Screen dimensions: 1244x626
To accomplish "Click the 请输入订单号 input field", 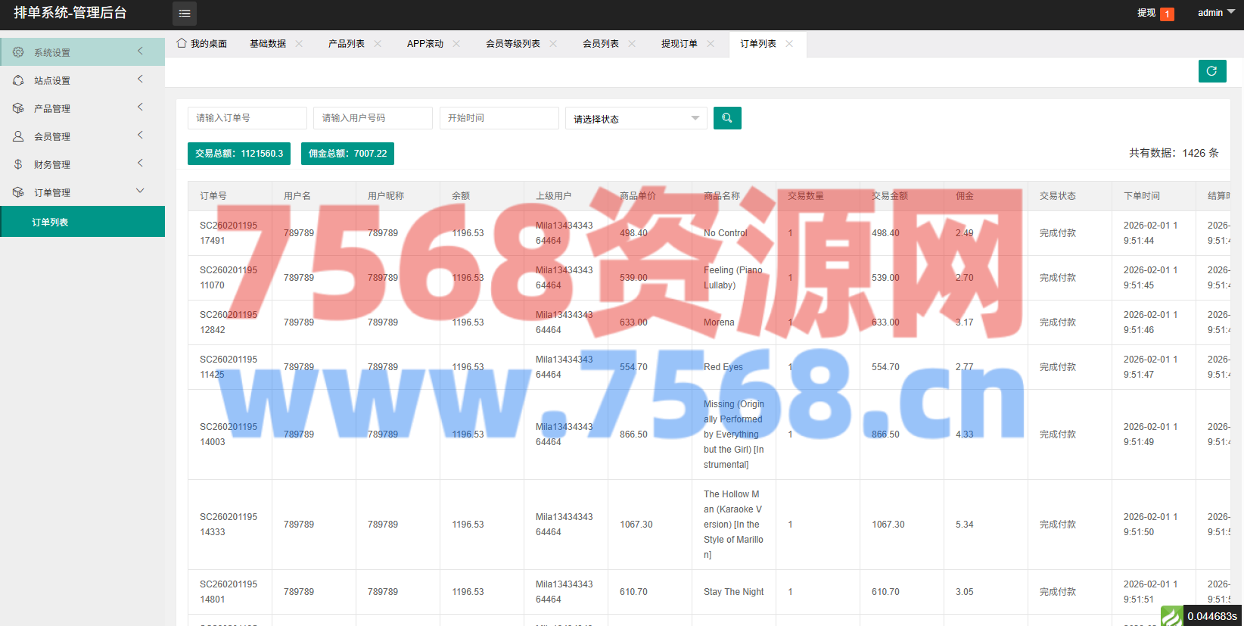I will (x=247, y=118).
